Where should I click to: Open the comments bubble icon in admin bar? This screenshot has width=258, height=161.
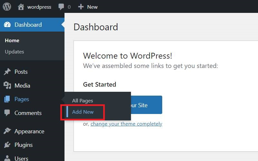[61, 7]
